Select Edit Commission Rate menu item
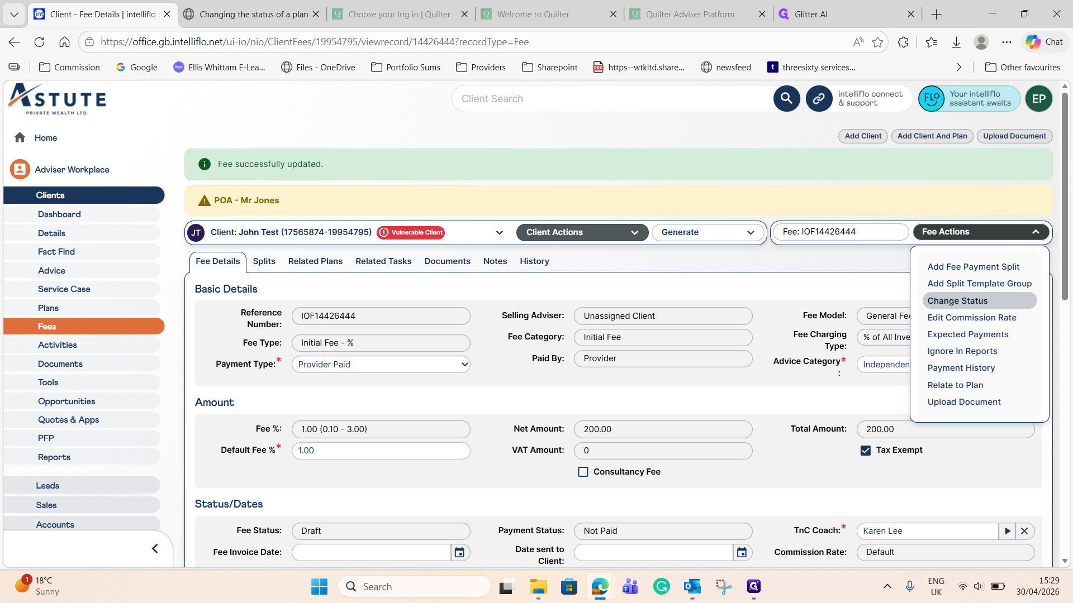The height and width of the screenshot is (603, 1073). (x=972, y=318)
